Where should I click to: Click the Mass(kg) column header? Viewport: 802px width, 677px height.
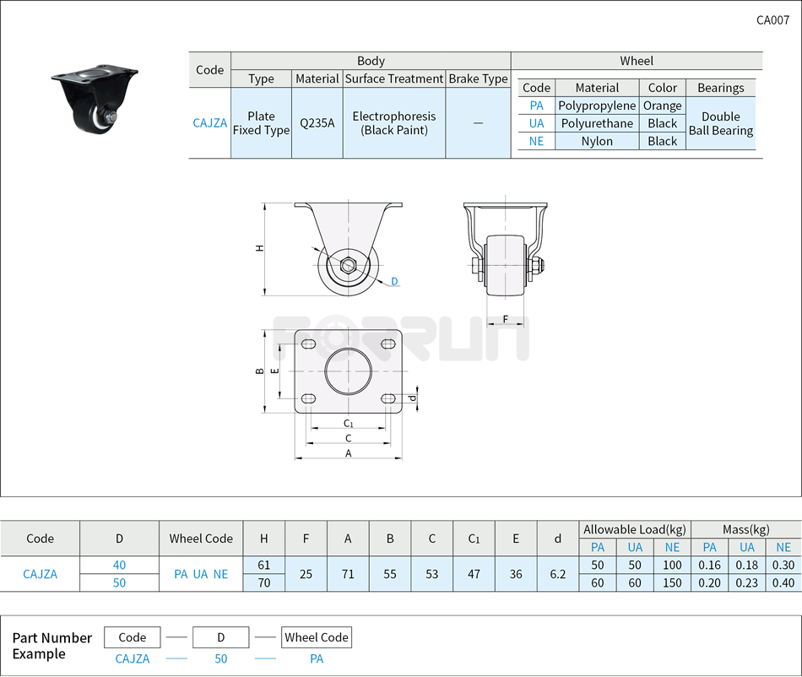746,529
